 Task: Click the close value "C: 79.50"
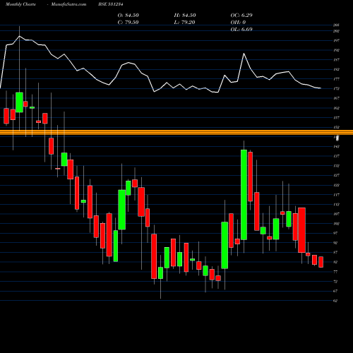(128, 23)
